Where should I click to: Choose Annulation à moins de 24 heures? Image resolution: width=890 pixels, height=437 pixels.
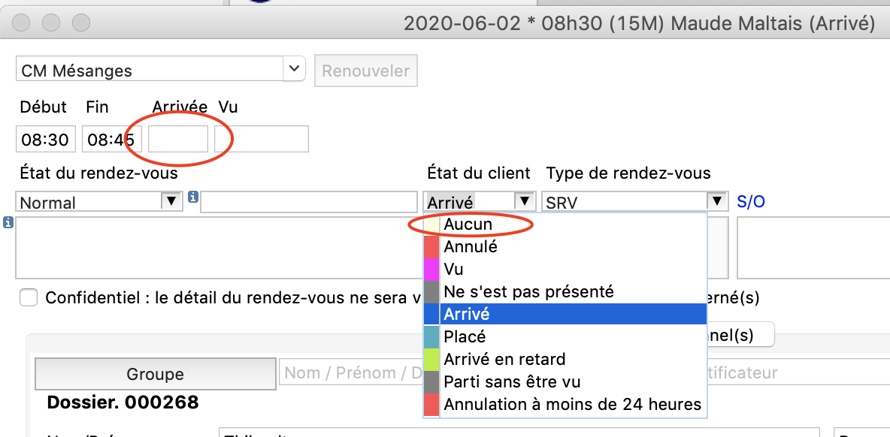572,404
